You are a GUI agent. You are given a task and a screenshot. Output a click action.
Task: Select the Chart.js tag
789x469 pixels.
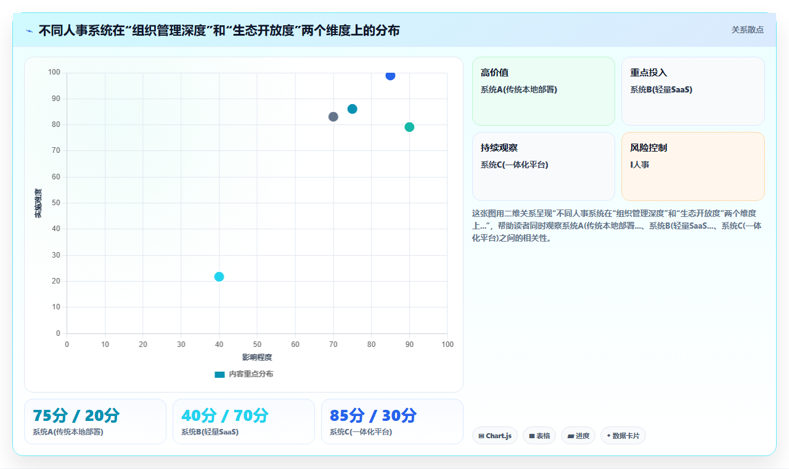click(495, 436)
